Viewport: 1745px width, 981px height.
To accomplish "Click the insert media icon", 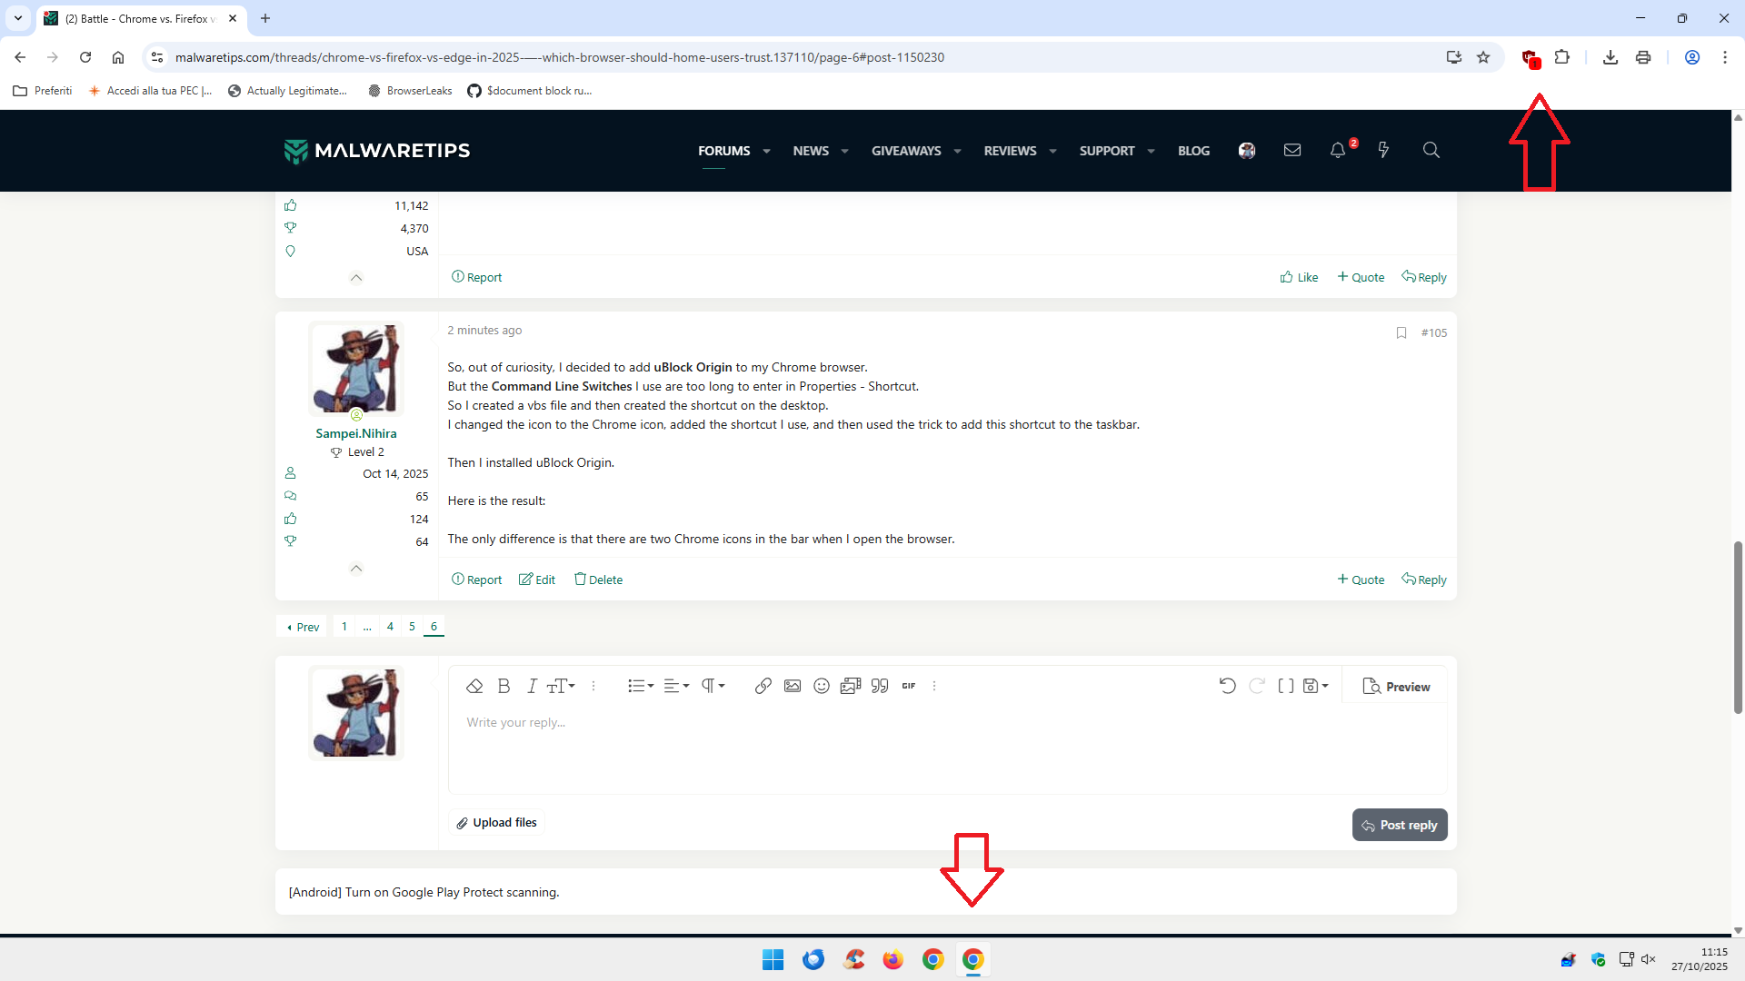I will click(x=851, y=686).
